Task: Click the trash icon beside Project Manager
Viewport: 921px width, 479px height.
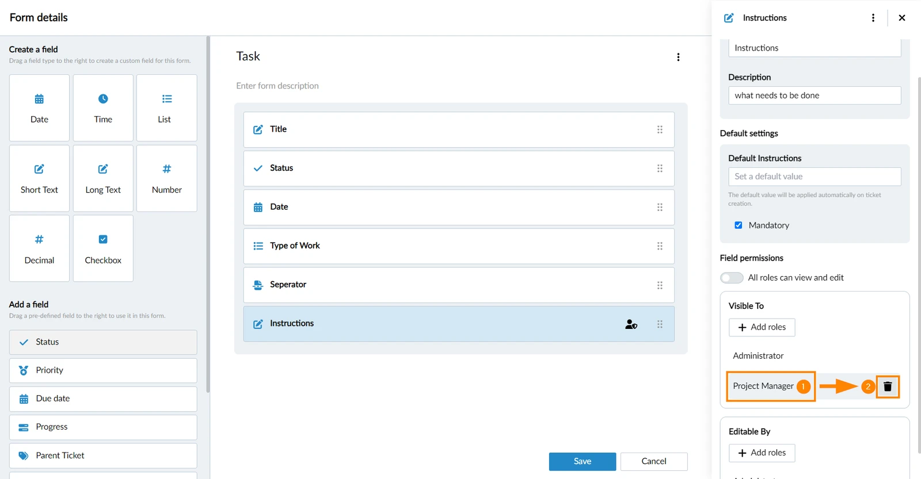Action: click(x=887, y=386)
